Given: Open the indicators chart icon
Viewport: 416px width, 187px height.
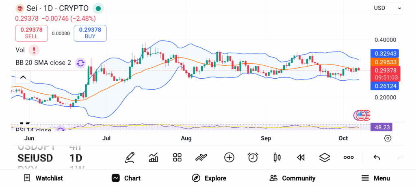Looking at the screenshot, I should pyautogui.click(x=154, y=157).
